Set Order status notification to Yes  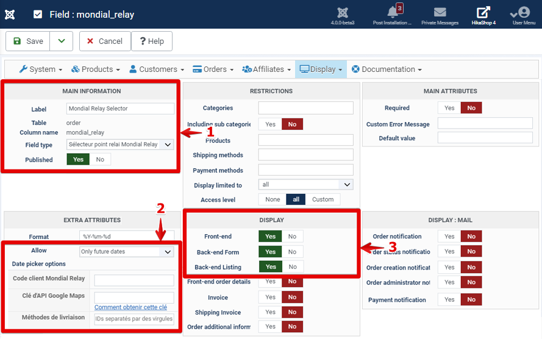pos(449,252)
